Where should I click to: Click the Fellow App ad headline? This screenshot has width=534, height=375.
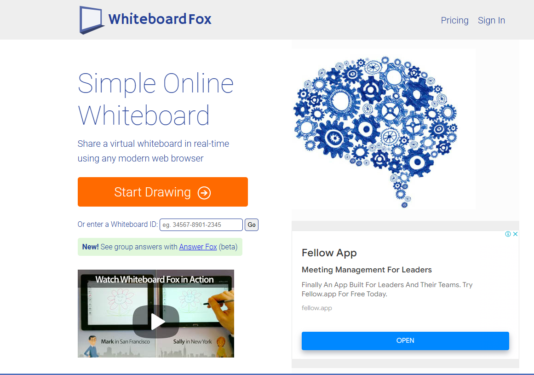click(329, 253)
